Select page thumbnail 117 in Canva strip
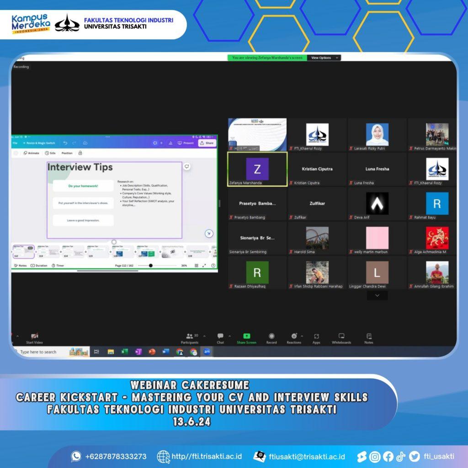Screen dimensions: 468x468 [x=148, y=251]
